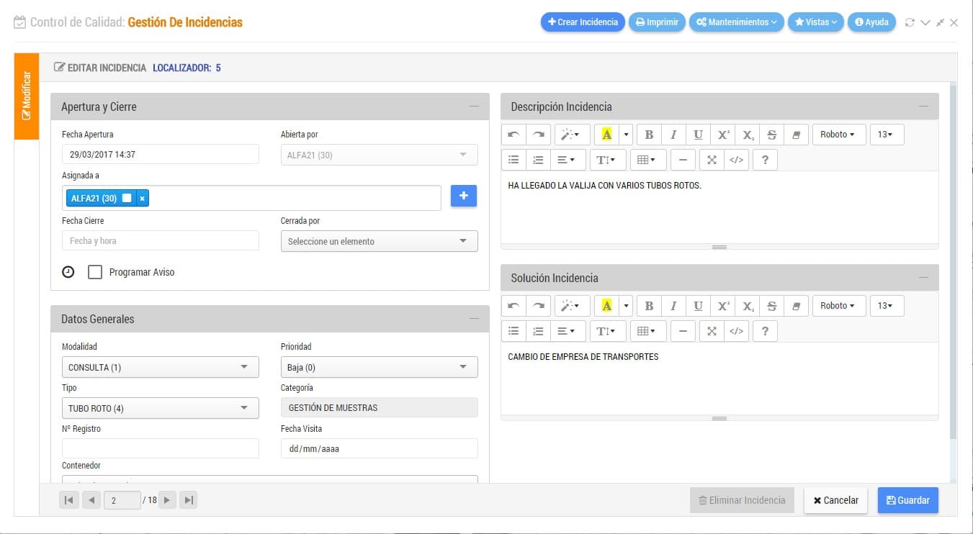Toggle fullscreen in Descripción Incidencia editor
Viewport: 973px width, 534px height.
[x=712, y=160]
